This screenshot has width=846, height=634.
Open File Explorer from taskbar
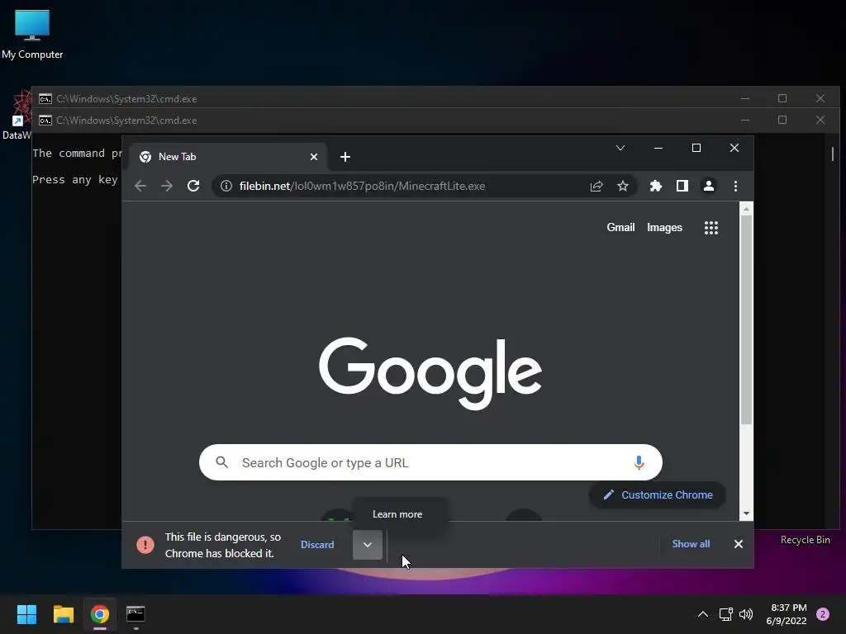coord(63,614)
